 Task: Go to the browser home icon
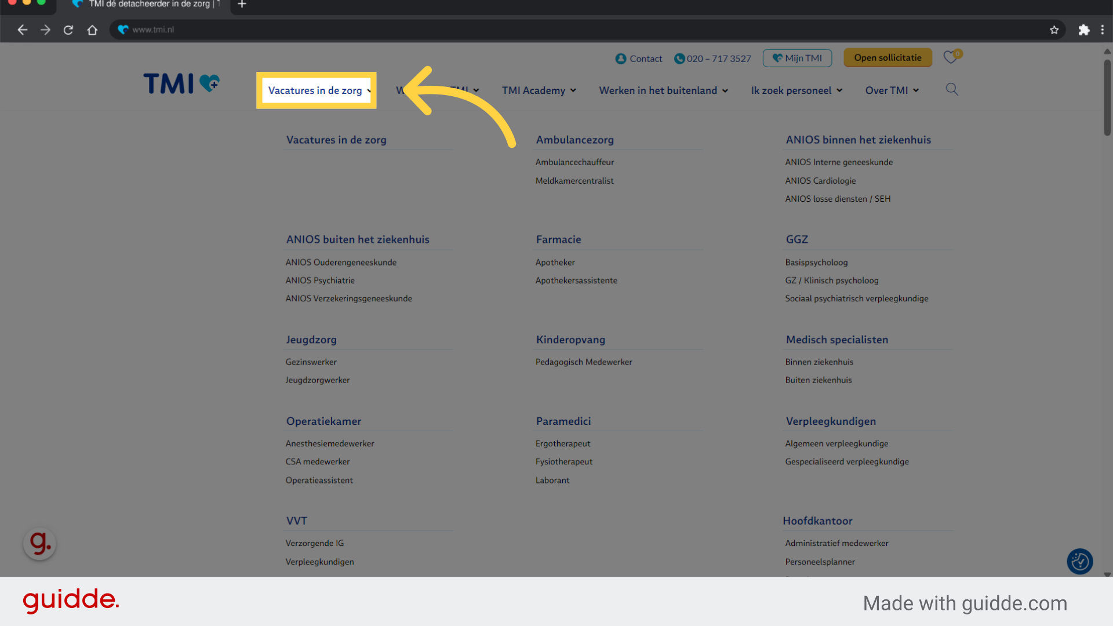coord(92,30)
